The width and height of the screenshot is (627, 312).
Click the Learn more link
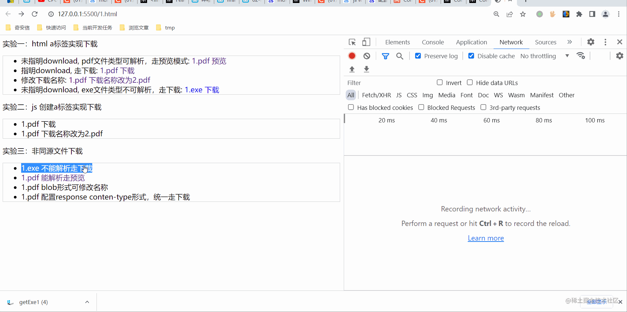(486, 238)
